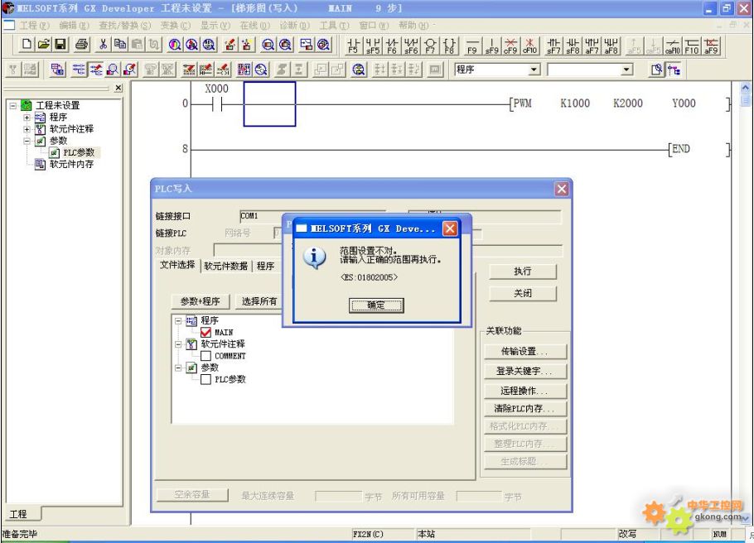
Task: Click the 关闭 button in PLC写入
Action: [x=523, y=293]
